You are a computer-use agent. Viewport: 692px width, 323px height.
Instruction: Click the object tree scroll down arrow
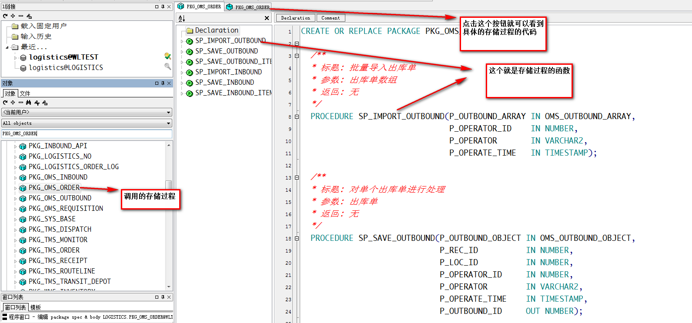(168, 287)
